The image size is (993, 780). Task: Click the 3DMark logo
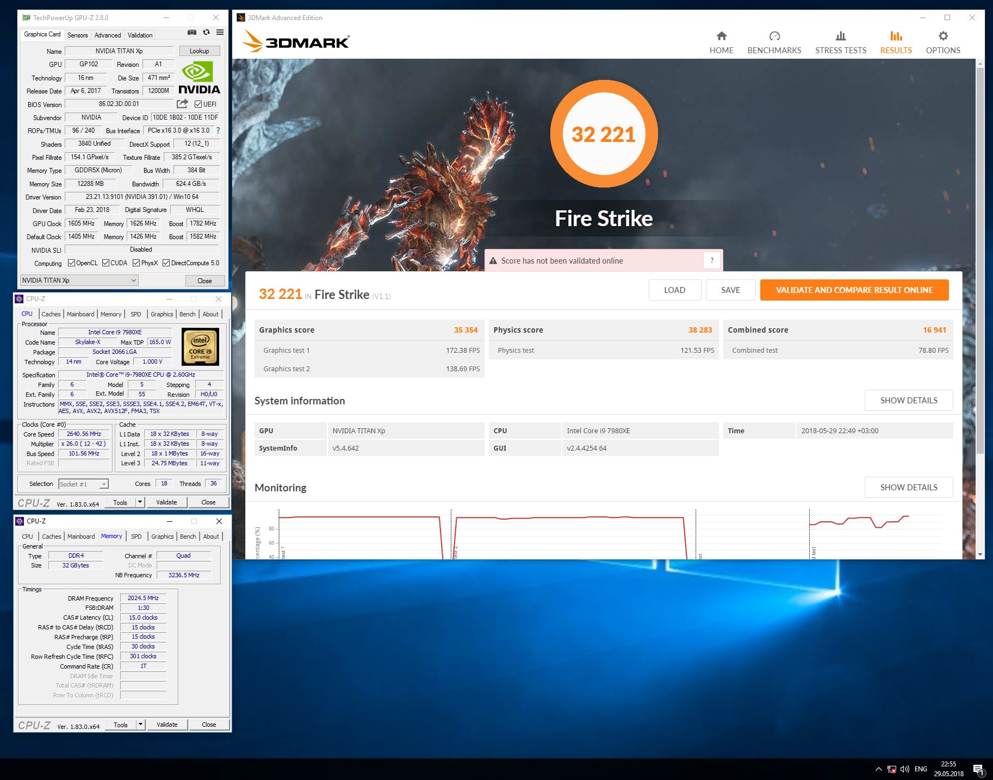(x=296, y=41)
